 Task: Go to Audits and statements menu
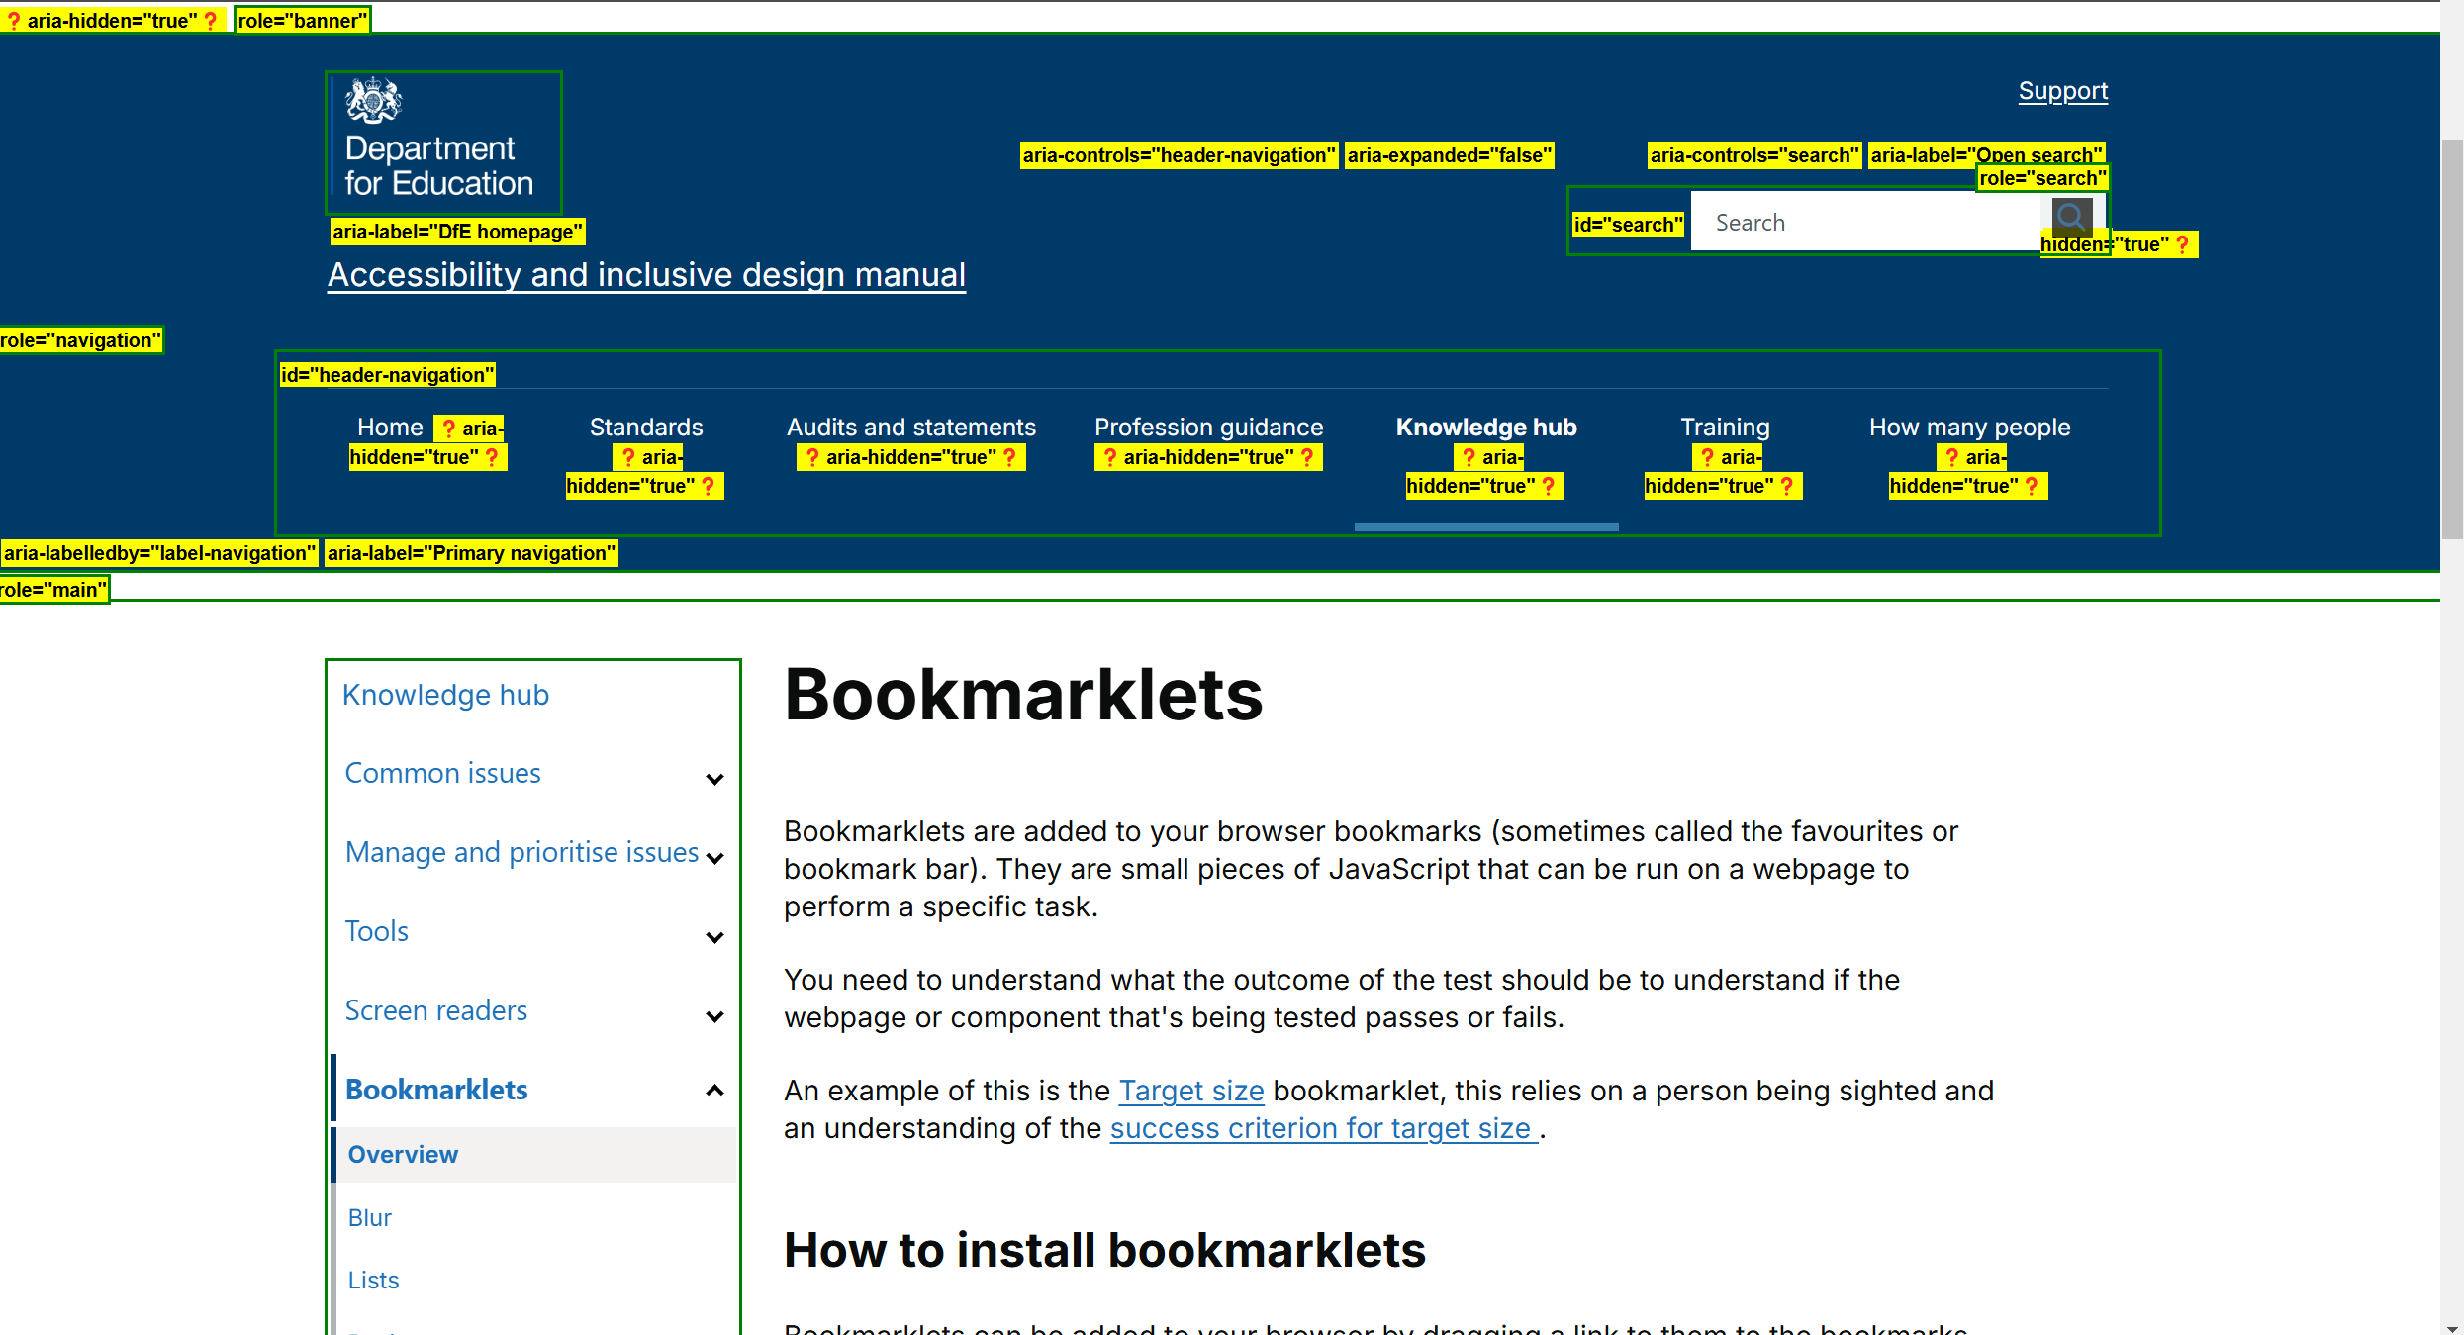910,428
